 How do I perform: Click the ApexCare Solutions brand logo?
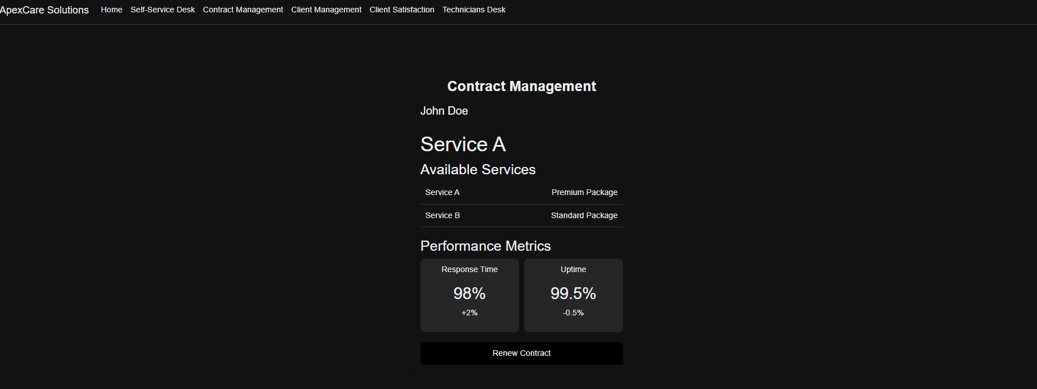44,10
